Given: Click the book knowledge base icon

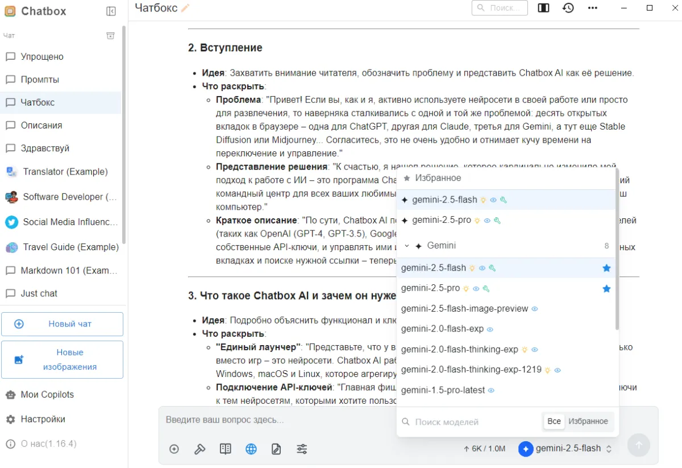Looking at the screenshot, I should pyautogui.click(x=226, y=449).
